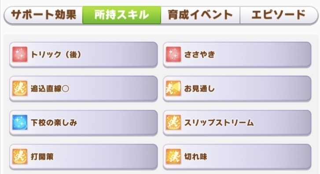Click the orange runner icon for 打開策
This screenshot has height=174, width=320.
[x=20, y=156]
